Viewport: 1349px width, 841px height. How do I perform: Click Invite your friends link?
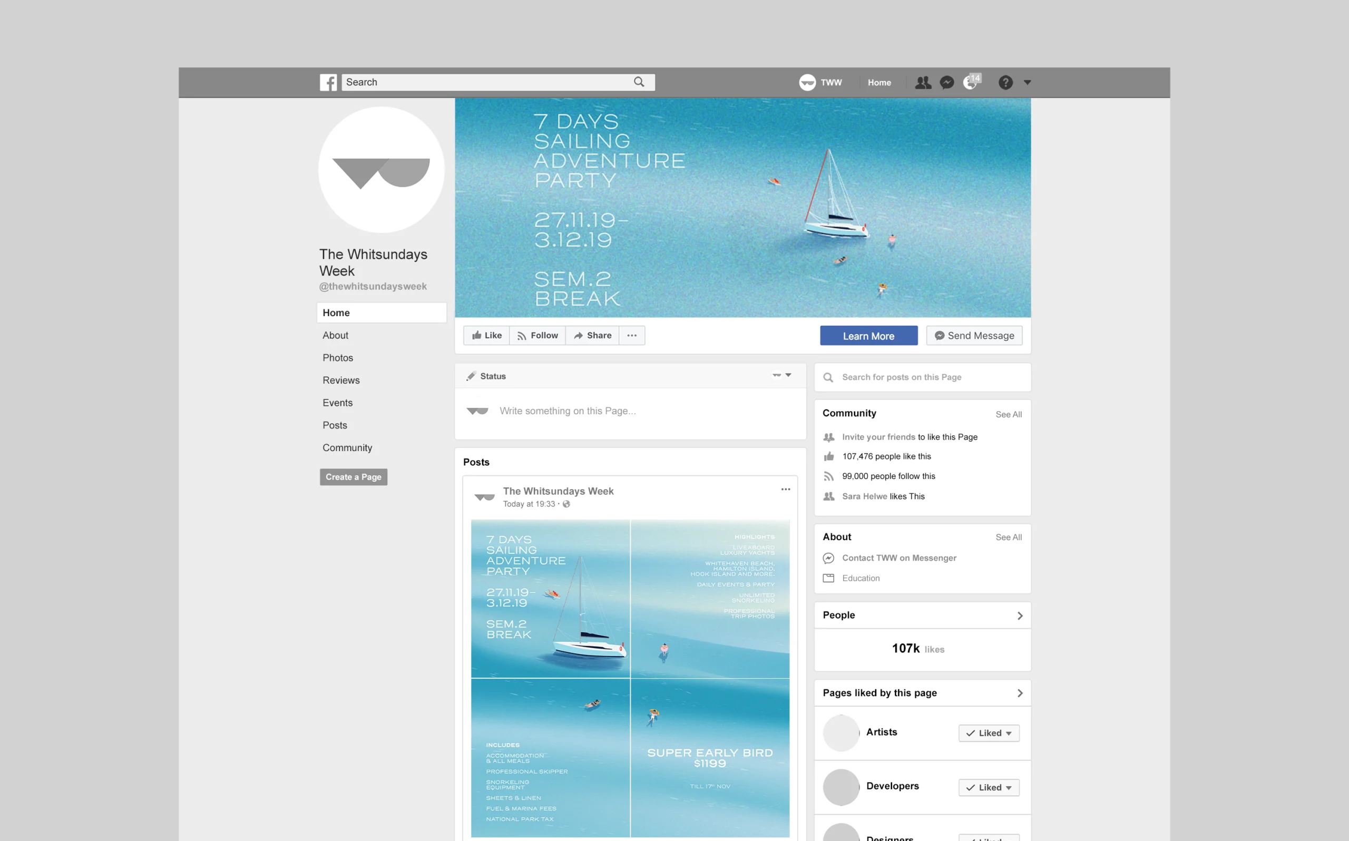pos(878,437)
